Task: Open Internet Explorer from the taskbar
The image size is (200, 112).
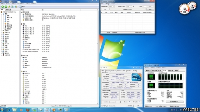Action: tap(8, 110)
